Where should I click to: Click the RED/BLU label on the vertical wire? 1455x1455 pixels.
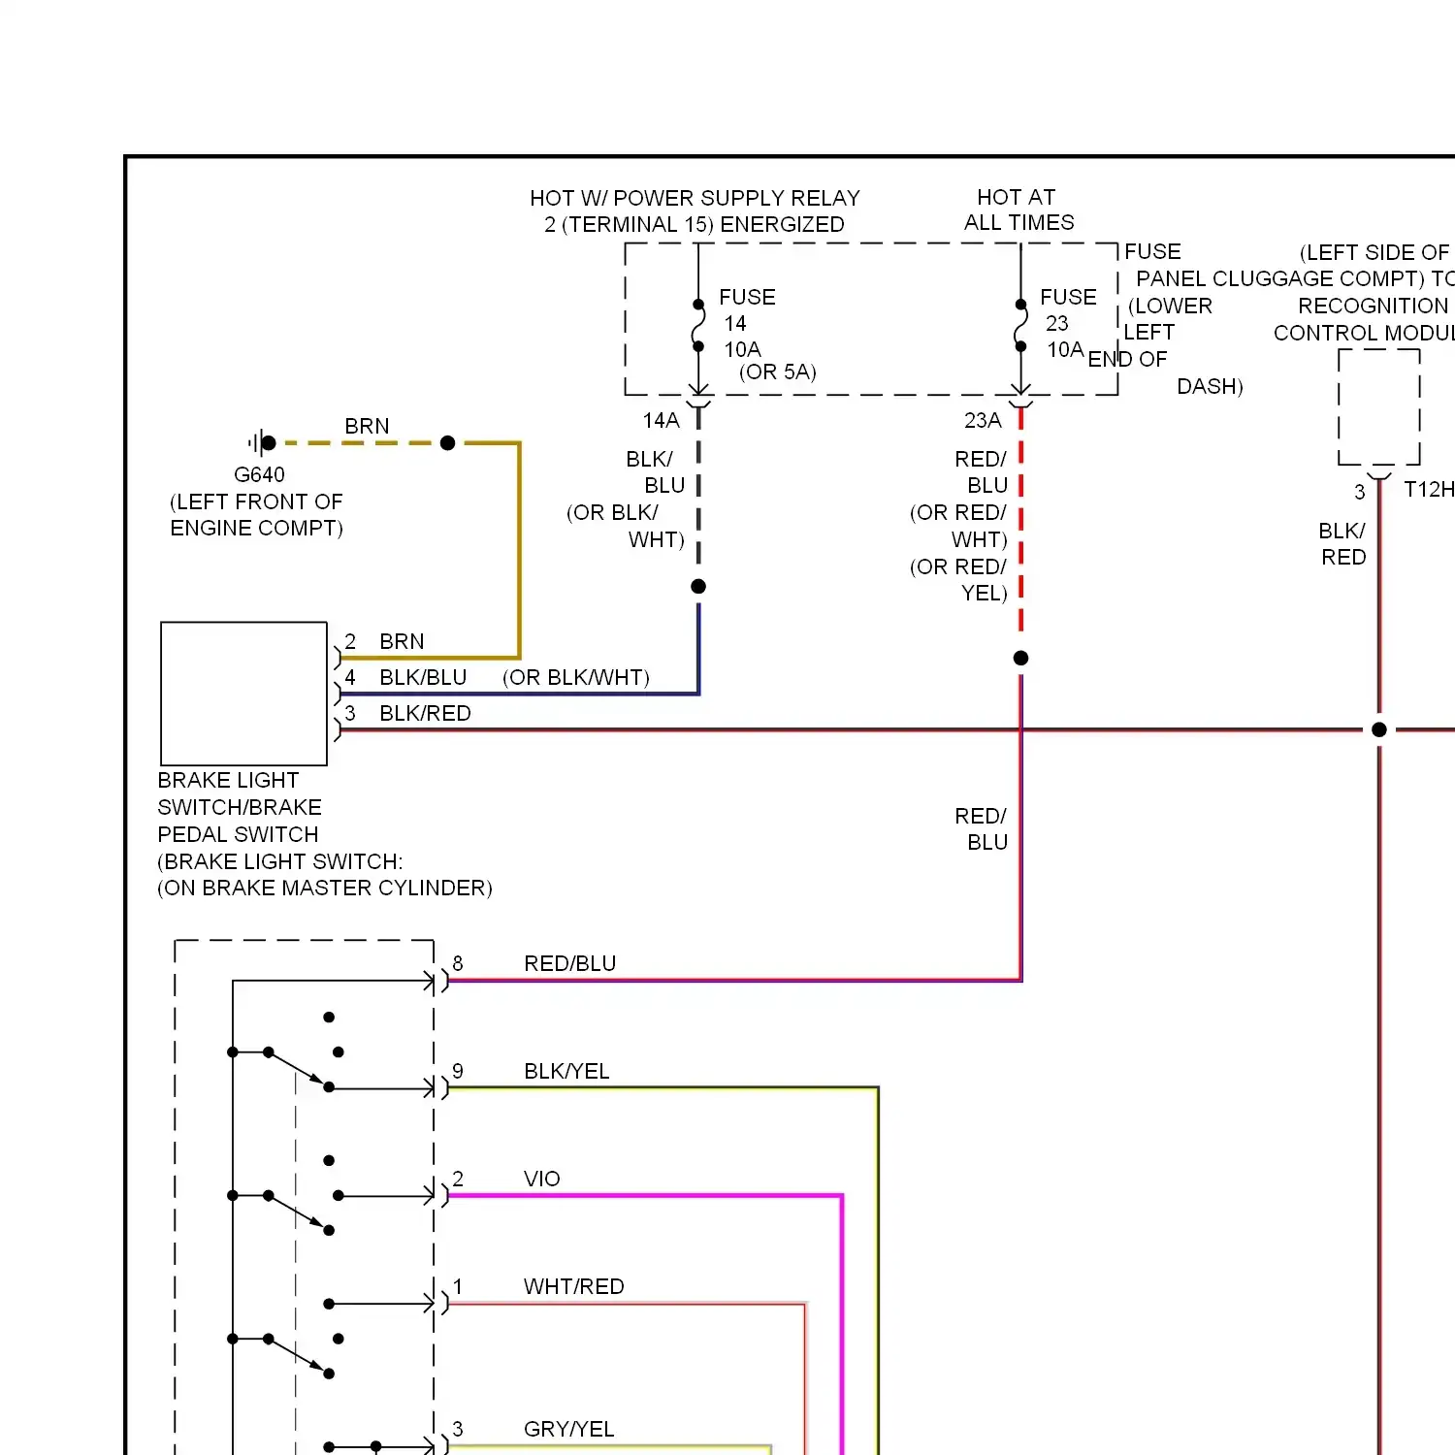point(981,829)
